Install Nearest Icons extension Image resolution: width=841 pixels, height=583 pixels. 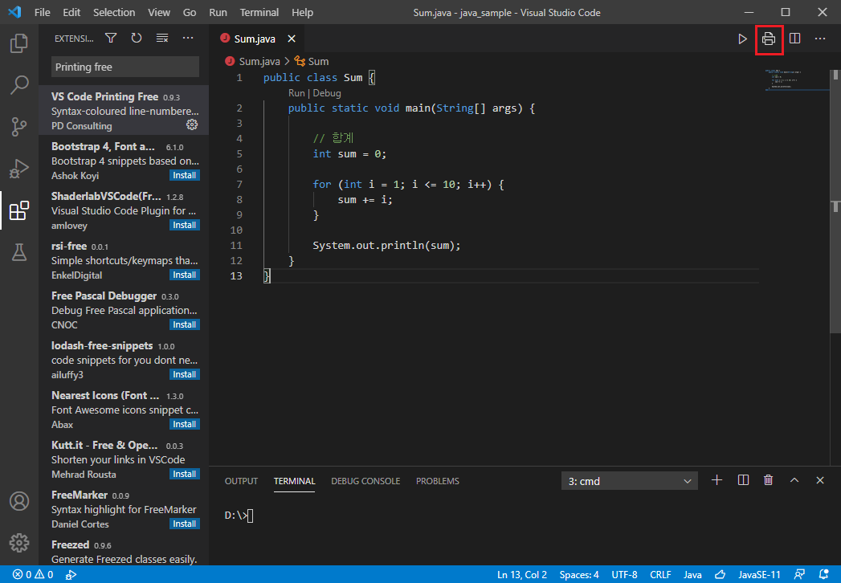pyautogui.click(x=185, y=424)
